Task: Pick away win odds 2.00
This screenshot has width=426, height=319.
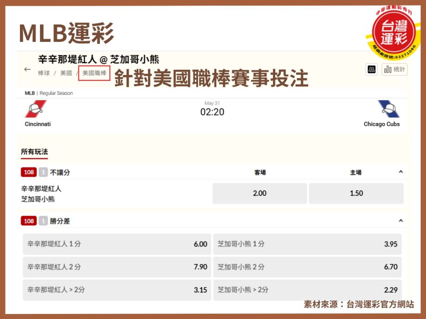Action: 260,193
